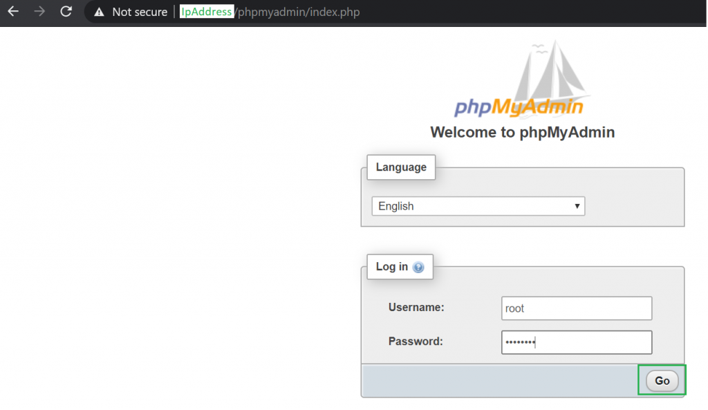
Task: Click the Language section legend
Action: [401, 167]
